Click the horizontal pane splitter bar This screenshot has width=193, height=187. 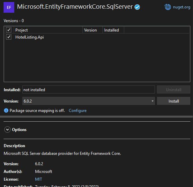(96, 117)
